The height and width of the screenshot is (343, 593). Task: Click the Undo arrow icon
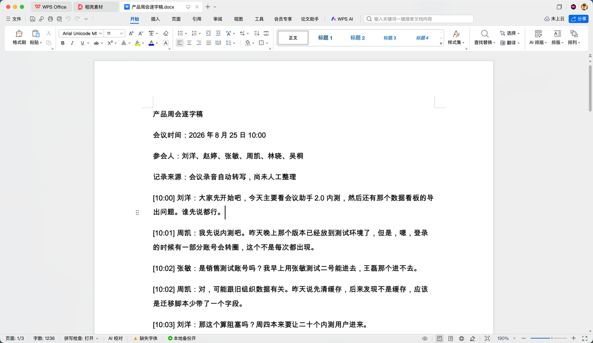pyautogui.click(x=68, y=19)
